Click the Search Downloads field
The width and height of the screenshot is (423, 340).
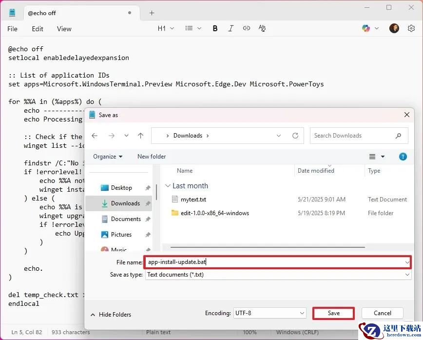359,136
